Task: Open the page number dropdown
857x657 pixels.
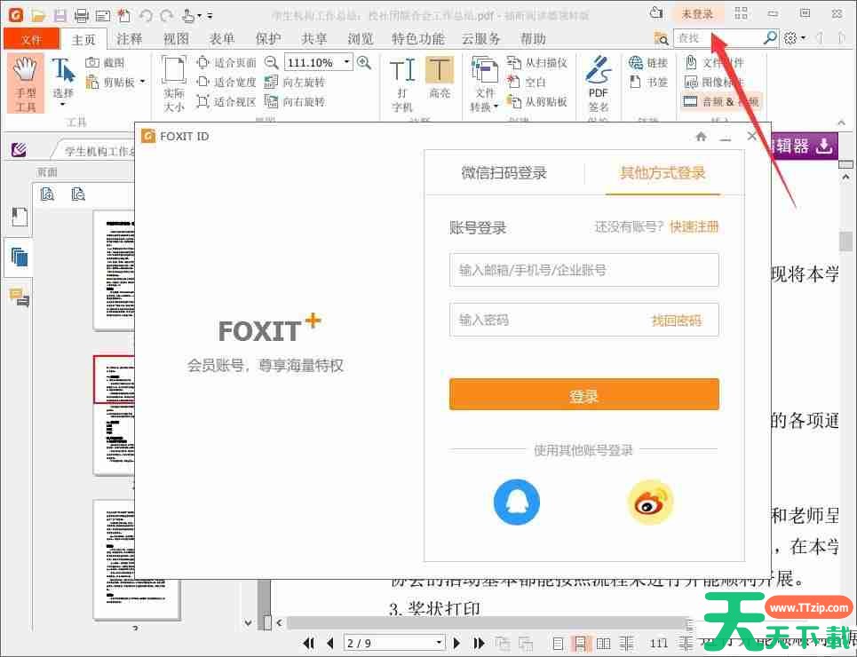Action: pos(439,643)
